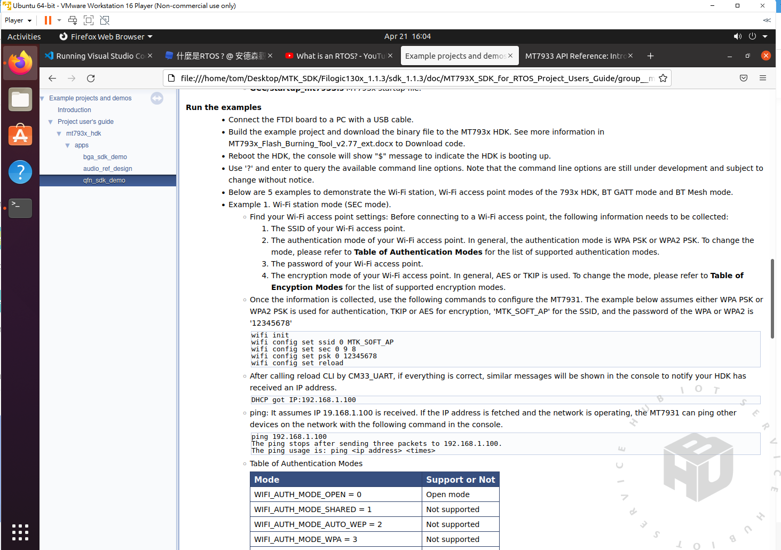Click WIFI_AUTH_MODE_AUTO_WEP = 2 table cell
Viewport: 781px width, 550px height.
point(336,524)
